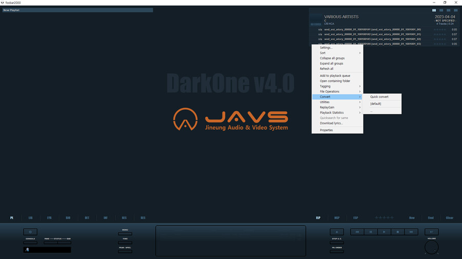Toggle the PEAK / SPEC. button
The image size is (462, 259).
[125, 252]
